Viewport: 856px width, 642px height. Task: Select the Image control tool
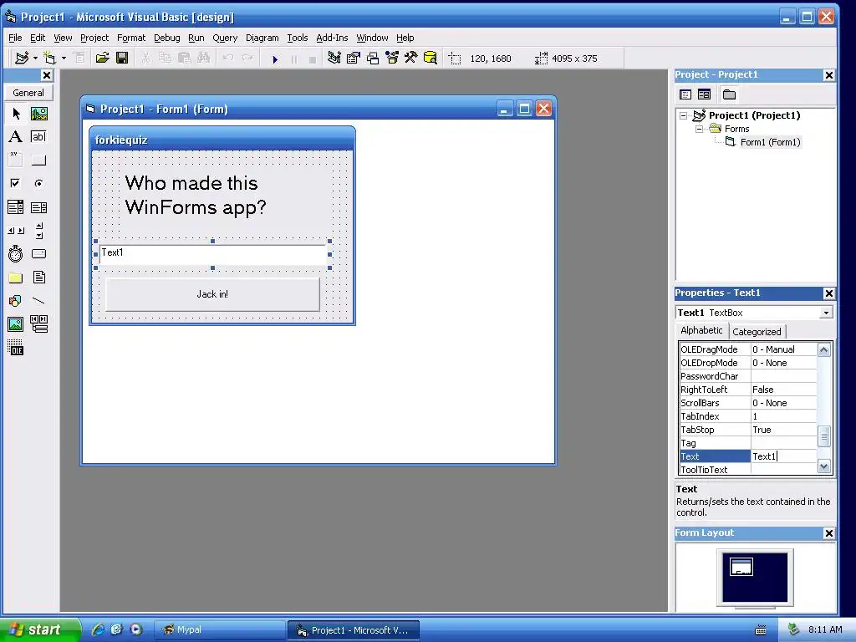click(16, 324)
